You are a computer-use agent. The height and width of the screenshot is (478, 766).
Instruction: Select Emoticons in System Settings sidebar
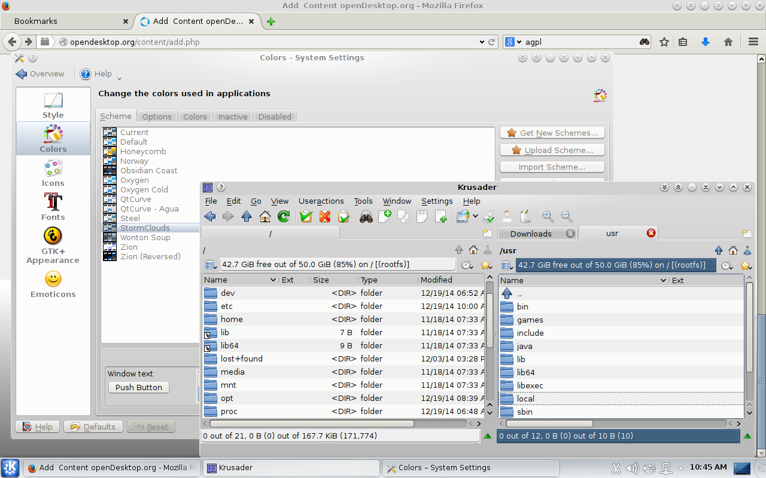click(x=53, y=284)
